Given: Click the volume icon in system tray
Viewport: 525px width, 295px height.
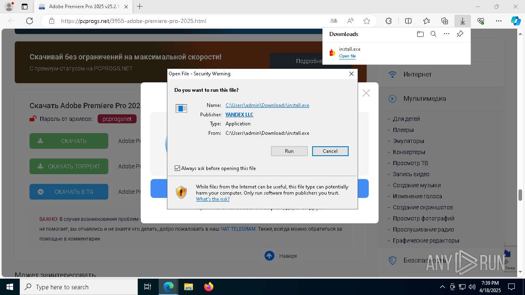Looking at the screenshot, I should (x=472, y=287).
